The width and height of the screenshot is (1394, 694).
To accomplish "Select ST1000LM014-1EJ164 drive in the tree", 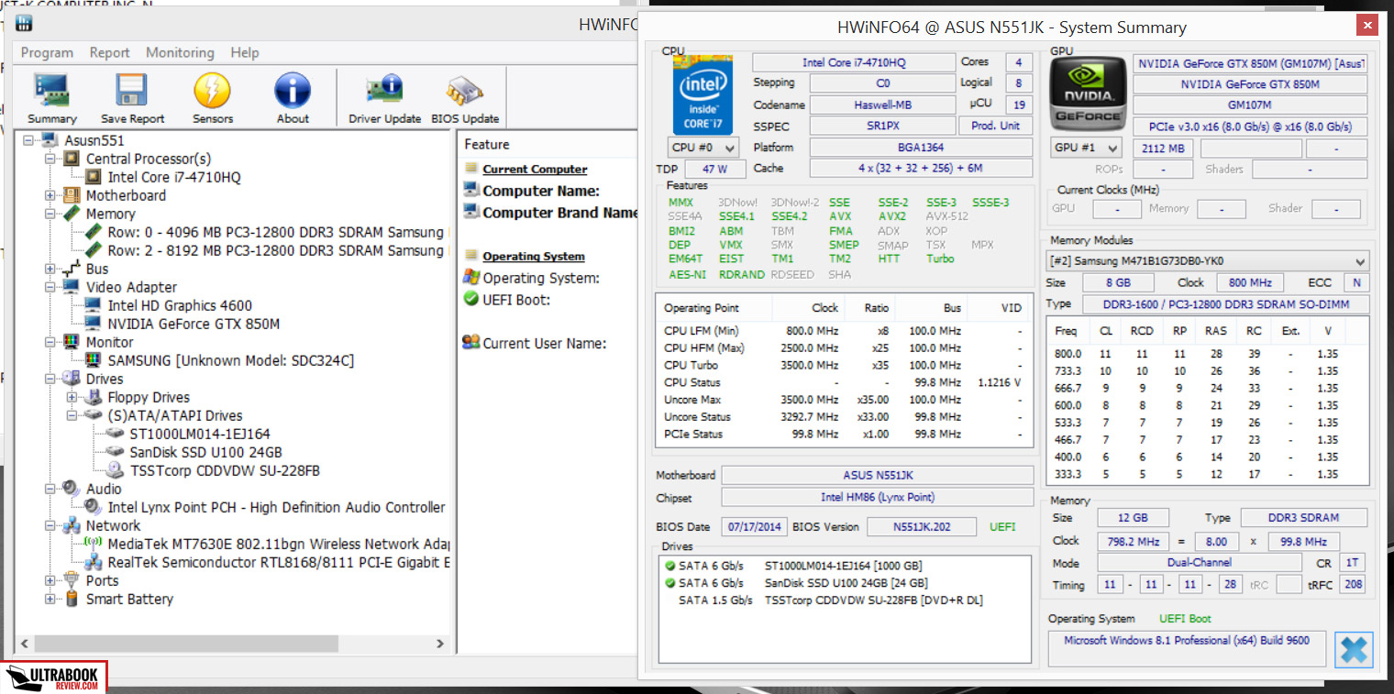I will point(200,434).
